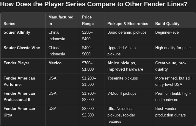
Task: Click the Pickups & Electronics column header
Action: (128, 24)
